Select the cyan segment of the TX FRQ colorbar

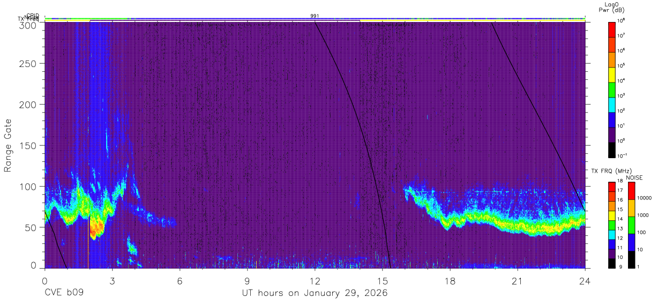pos(612,235)
